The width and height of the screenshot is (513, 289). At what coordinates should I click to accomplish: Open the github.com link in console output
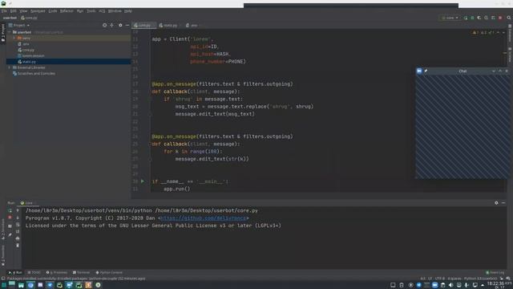tap(204, 218)
